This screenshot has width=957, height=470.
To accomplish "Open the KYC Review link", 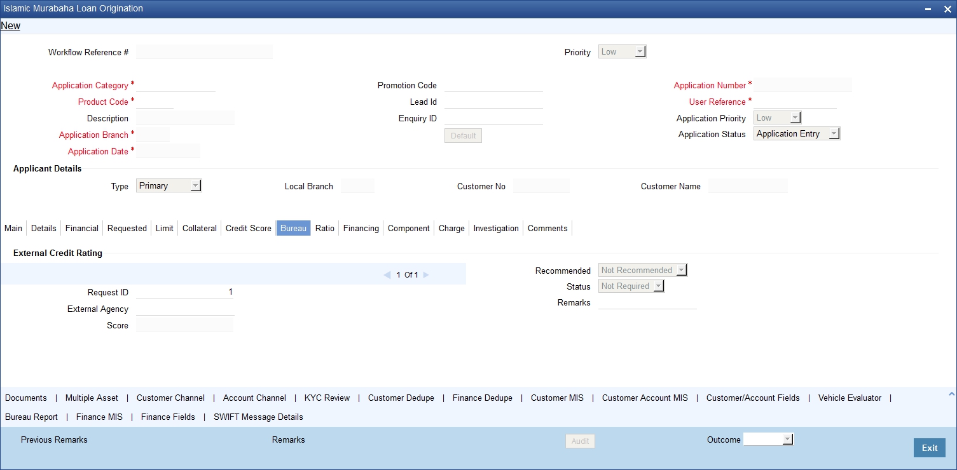I will point(327,398).
